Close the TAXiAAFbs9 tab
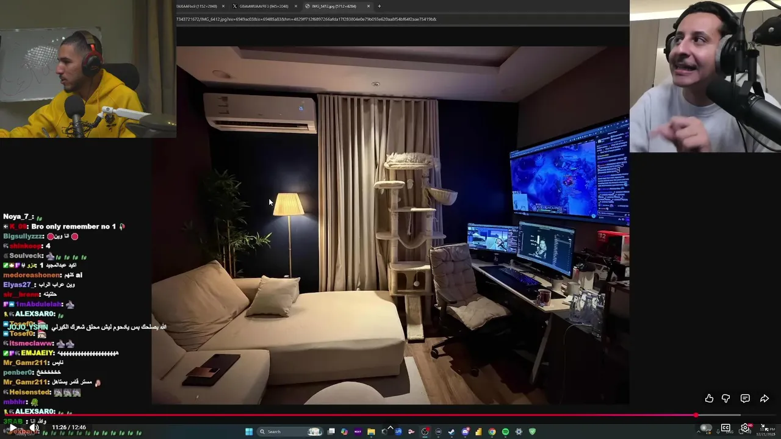The image size is (781, 439). (223, 6)
